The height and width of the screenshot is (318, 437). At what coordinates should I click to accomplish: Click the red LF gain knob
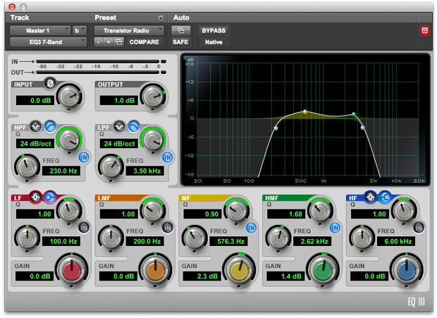[x=72, y=270]
